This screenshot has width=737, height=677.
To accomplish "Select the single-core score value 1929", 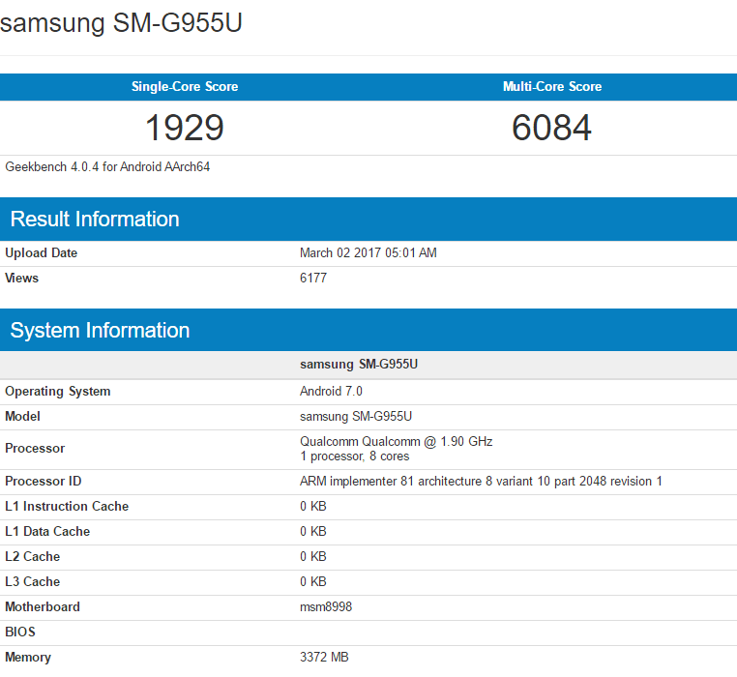I will coord(185,128).
